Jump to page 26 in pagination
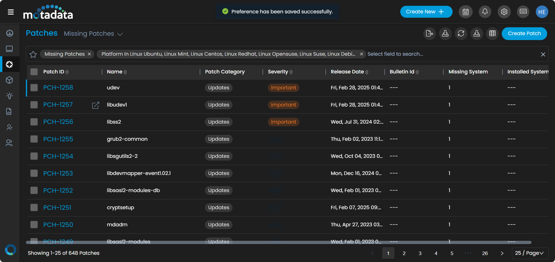This screenshot has width=555, height=262. [485, 253]
